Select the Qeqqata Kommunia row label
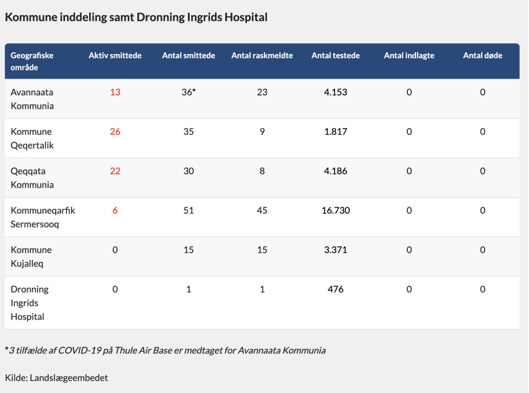The height and width of the screenshot is (393, 529). click(32, 178)
